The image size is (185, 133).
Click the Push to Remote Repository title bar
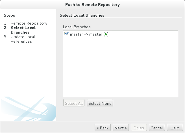pyautogui.click(x=92, y=5)
